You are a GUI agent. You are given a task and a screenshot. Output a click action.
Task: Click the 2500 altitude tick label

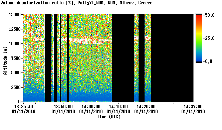pos(16,87)
